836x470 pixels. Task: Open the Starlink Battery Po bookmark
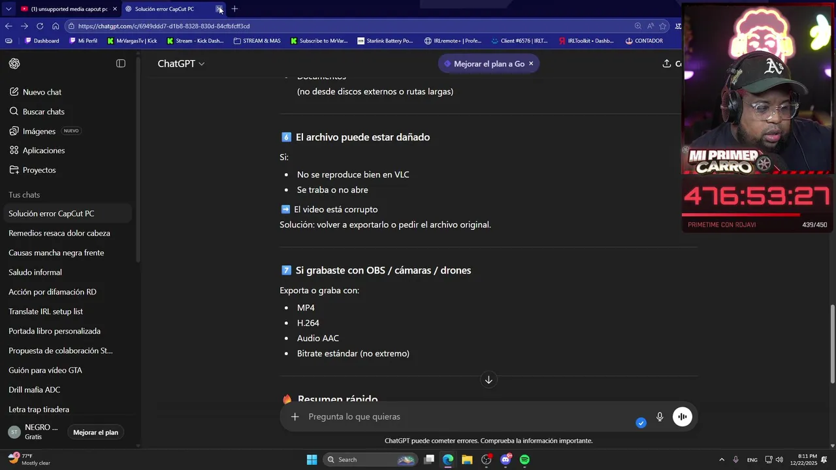(385, 40)
